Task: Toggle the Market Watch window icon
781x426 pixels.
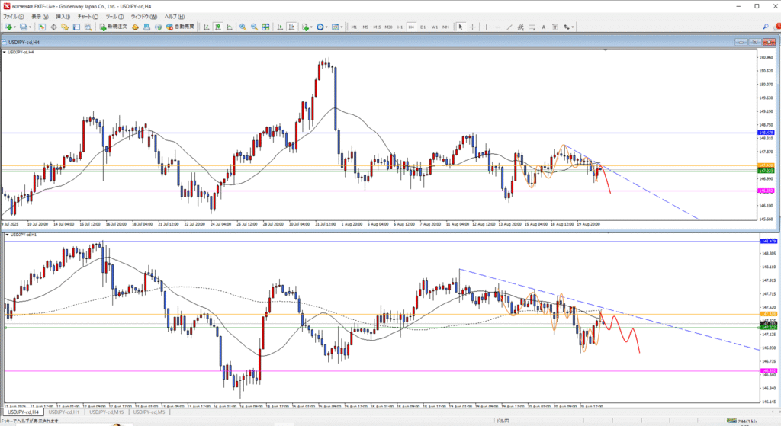Action: tap(42, 27)
